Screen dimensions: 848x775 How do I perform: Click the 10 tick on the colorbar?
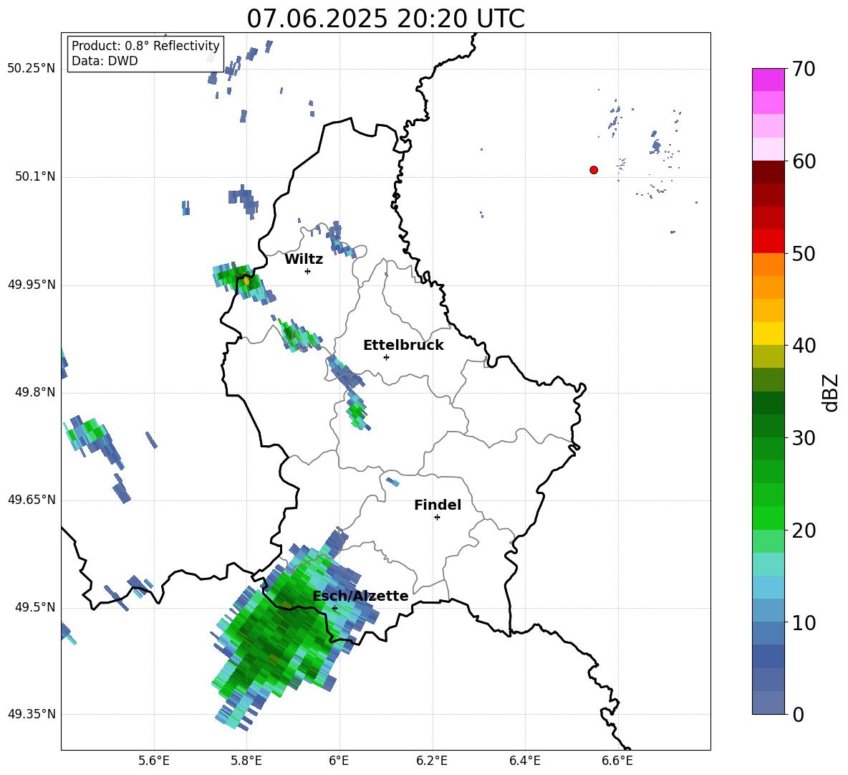click(x=804, y=622)
